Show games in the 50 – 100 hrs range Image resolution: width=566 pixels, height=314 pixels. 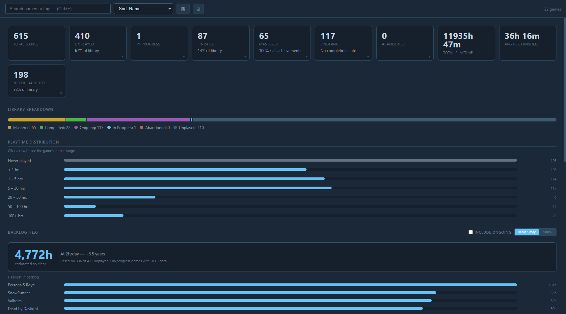(282, 207)
